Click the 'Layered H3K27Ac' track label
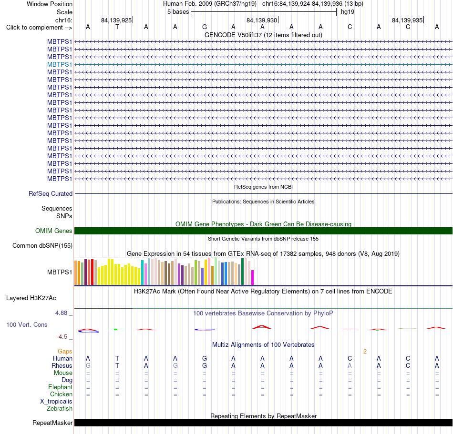Viewport: 453px width, 434px height. coord(31,298)
